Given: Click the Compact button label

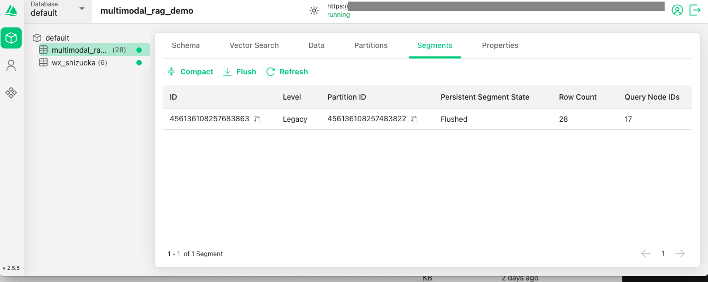Looking at the screenshot, I should [x=197, y=72].
